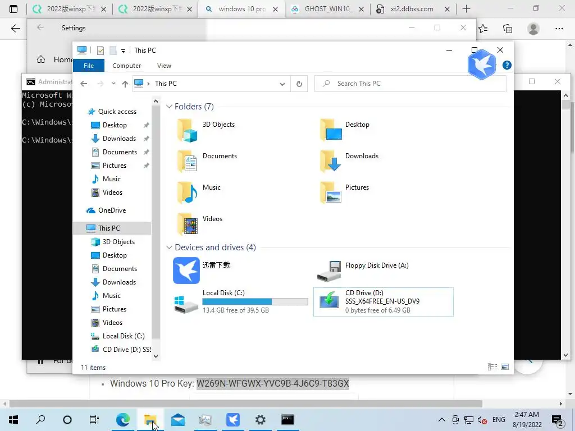Click the Explorer Help question mark icon

point(507,65)
